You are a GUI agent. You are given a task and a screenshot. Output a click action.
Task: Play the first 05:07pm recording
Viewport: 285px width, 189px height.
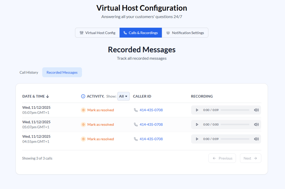click(197, 110)
